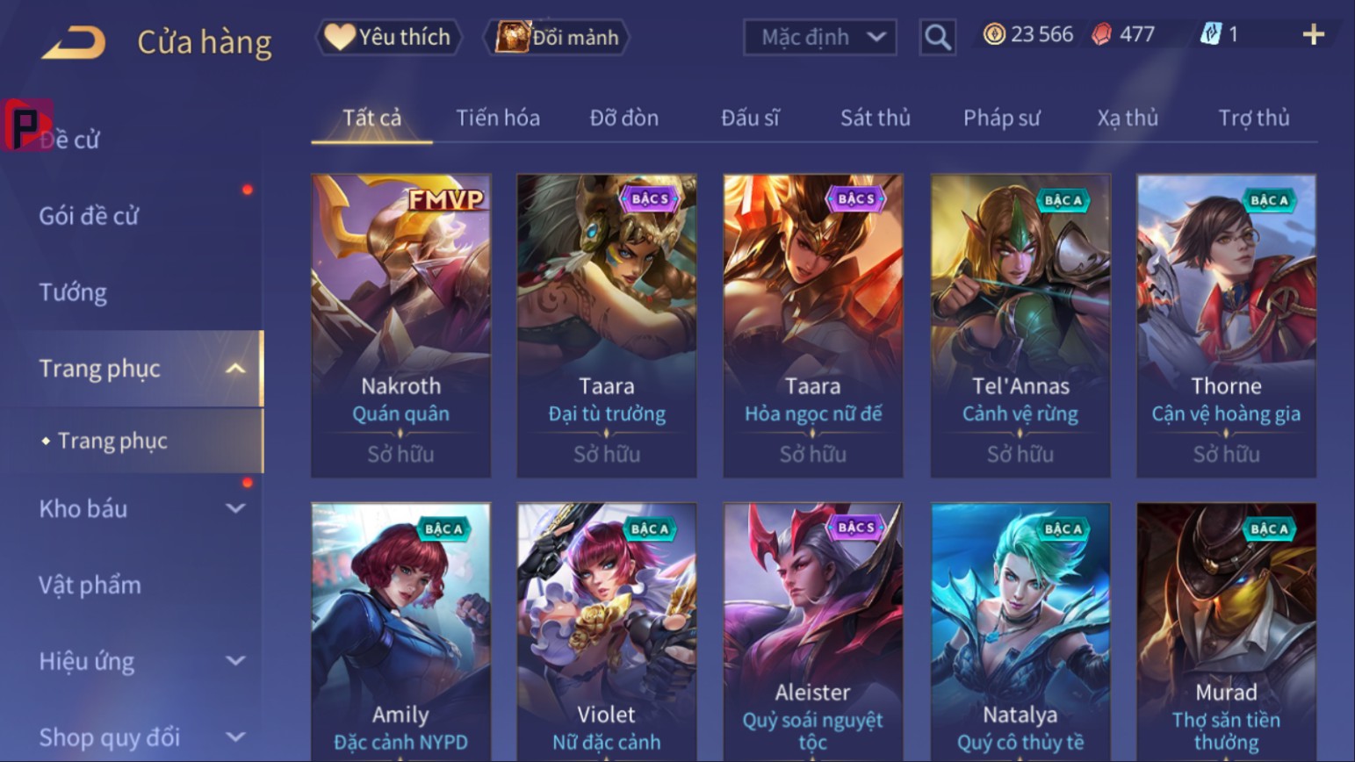1355x762 pixels.
Task: Tap the gold coin balance icon
Action: [994, 35]
